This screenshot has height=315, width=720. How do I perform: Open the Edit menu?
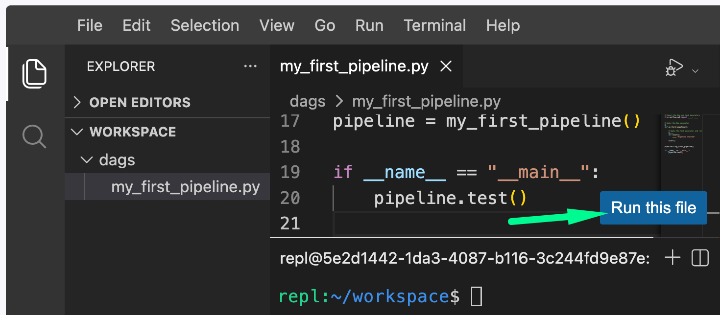coord(137,25)
